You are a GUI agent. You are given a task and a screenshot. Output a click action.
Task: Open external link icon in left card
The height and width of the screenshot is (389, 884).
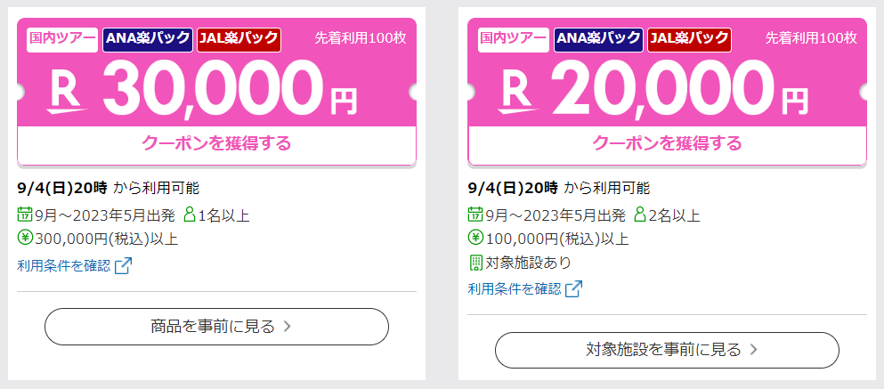click(x=123, y=266)
